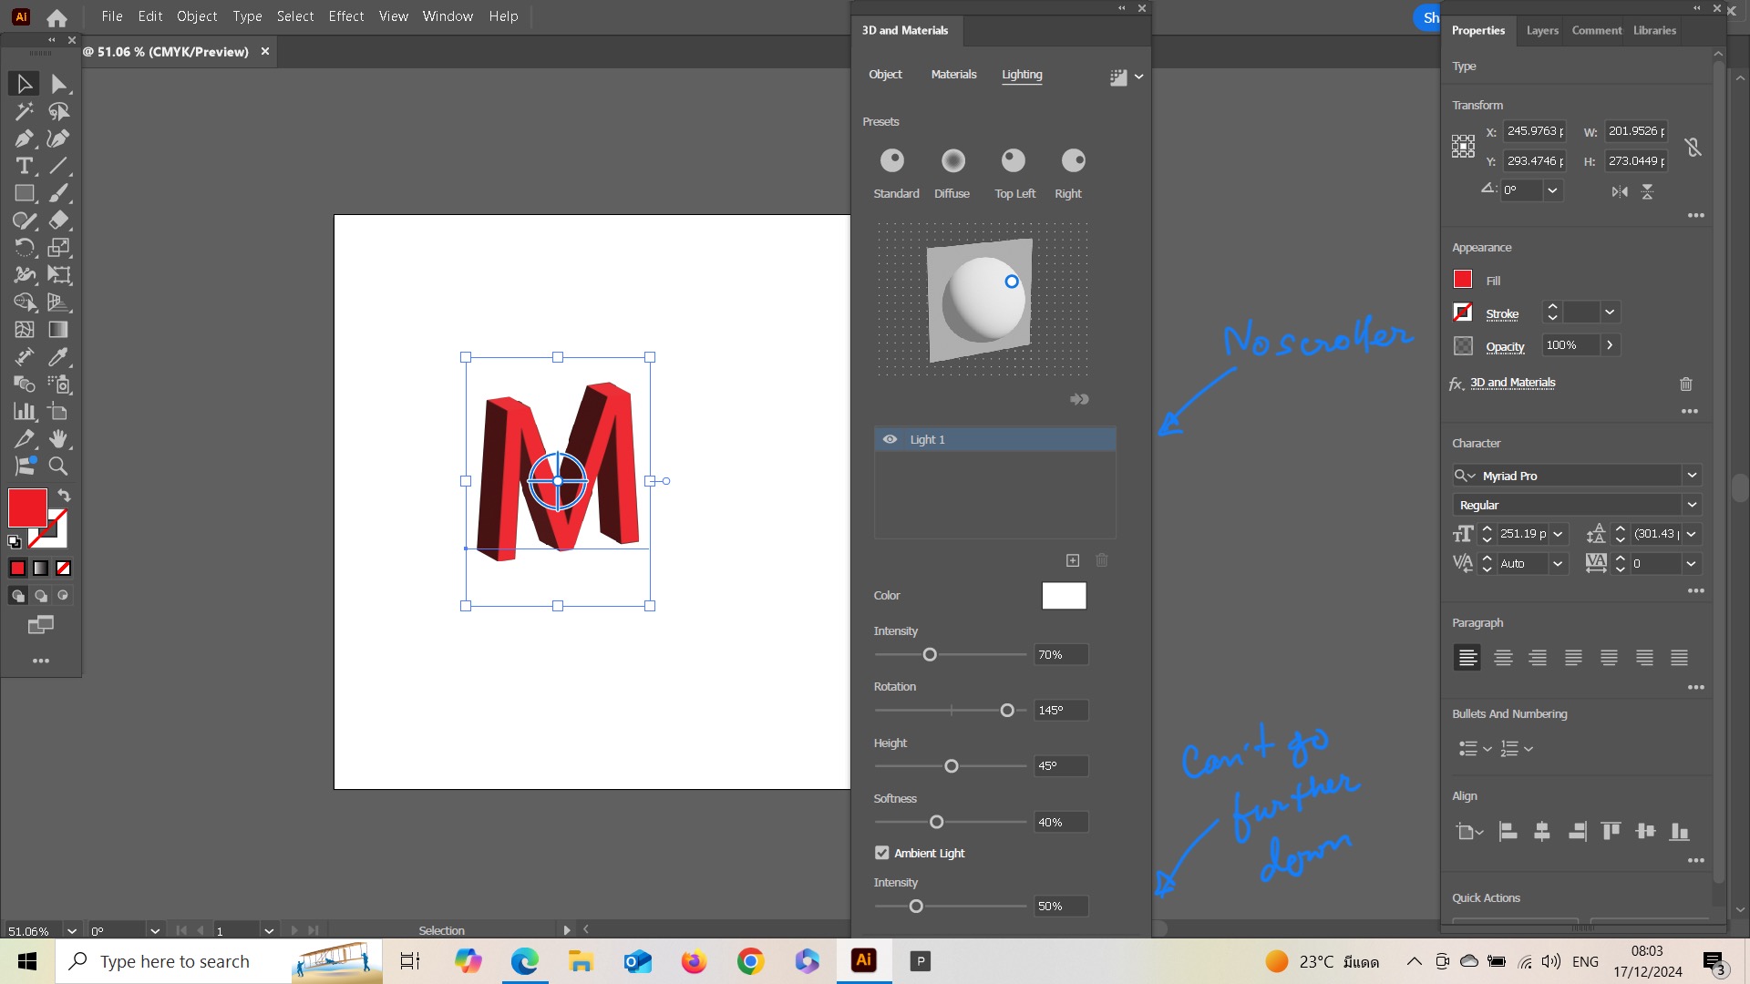Select the Gradient tool

(58, 329)
